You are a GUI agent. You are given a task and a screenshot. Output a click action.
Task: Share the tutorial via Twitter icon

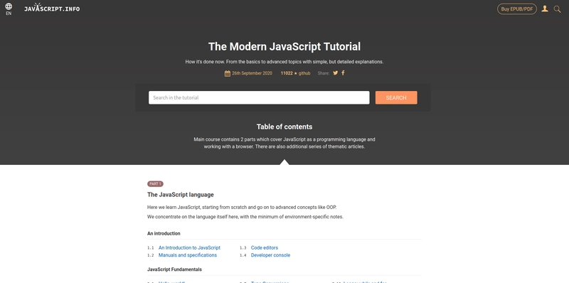coord(335,73)
